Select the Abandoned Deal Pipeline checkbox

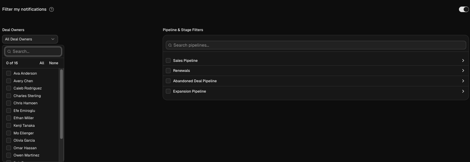168,81
